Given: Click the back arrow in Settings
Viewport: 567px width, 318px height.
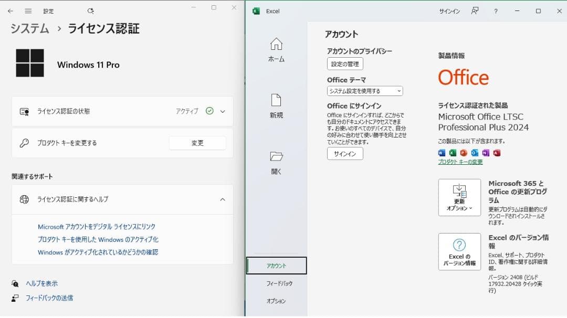Looking at the screenshot, I should (12, 10).
